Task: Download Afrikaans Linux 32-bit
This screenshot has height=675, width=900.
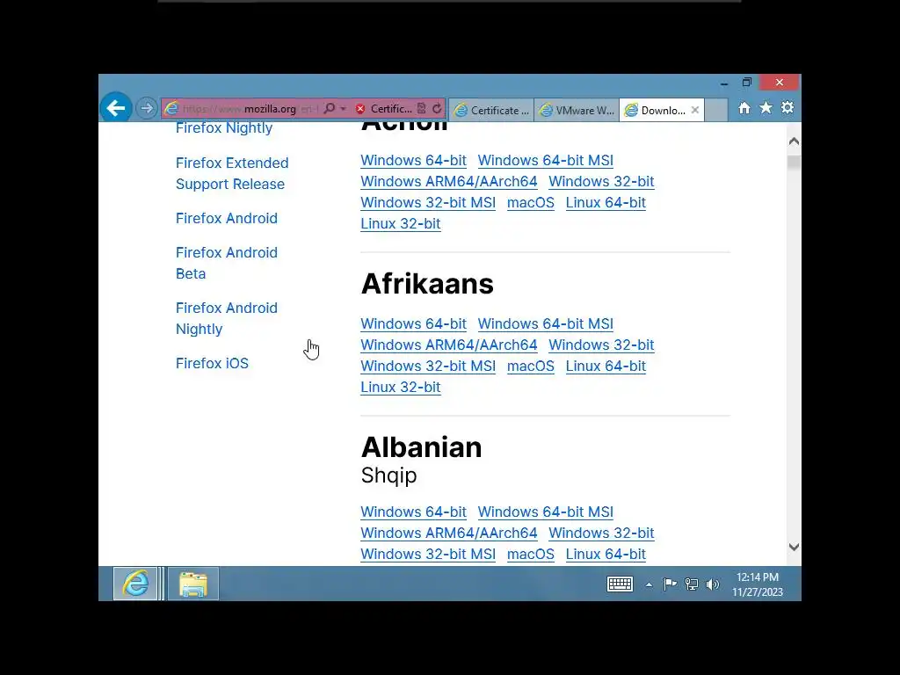Action: tap(401, 388)
